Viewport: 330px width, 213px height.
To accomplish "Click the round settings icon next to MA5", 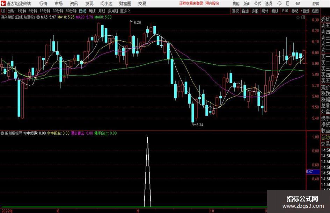I will pos(38,17).
